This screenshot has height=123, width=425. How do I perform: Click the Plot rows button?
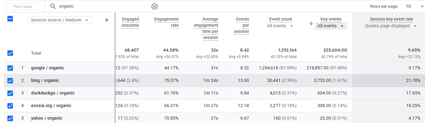(x=23, y=6)
